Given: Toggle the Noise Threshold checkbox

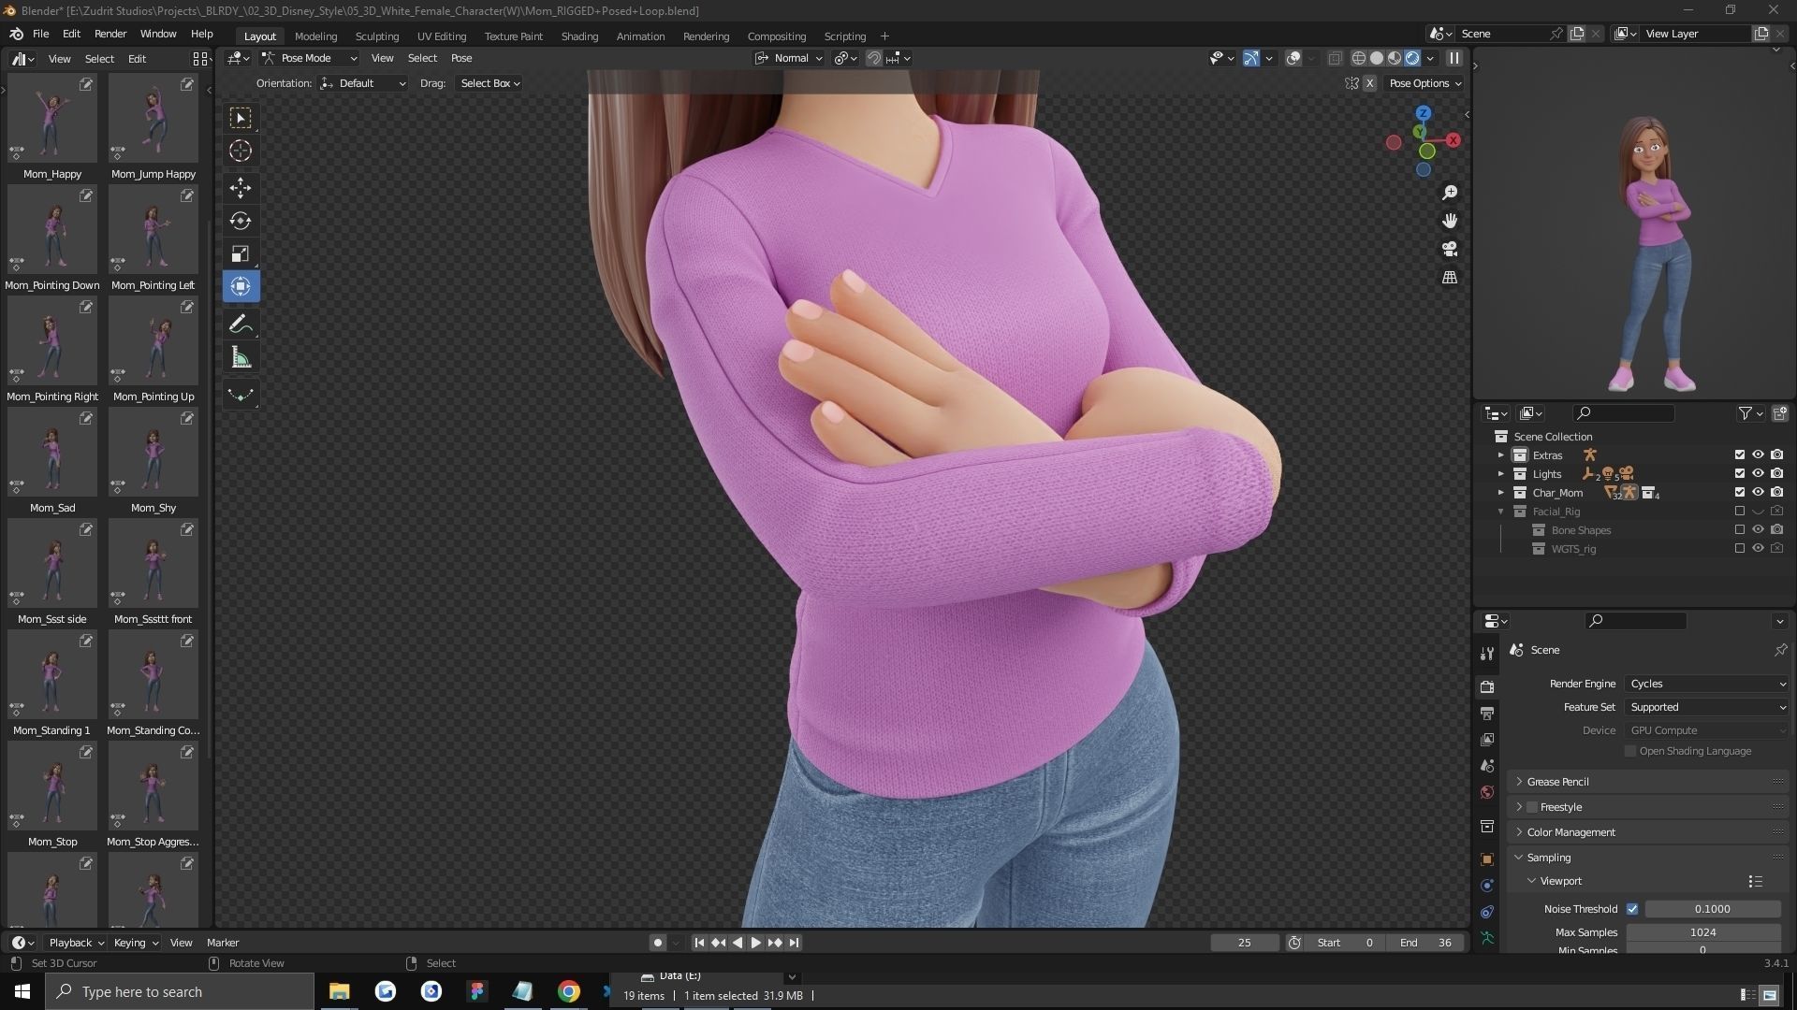Looking at the screenshot, I should pyautogui.click(x=1632, y=909).
